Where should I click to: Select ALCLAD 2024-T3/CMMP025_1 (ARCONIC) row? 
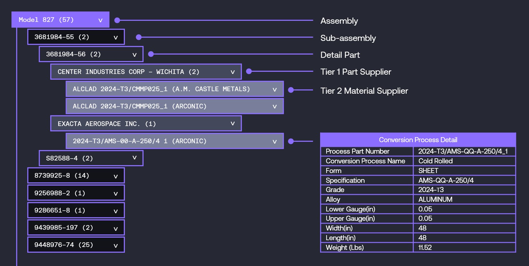175,106
